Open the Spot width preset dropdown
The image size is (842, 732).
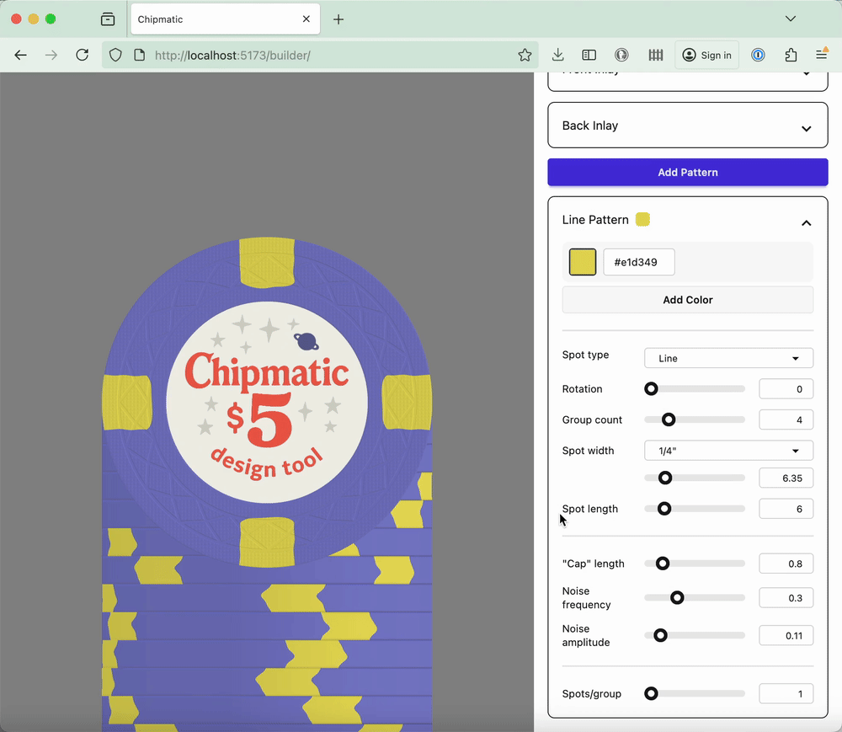point(728,451)
